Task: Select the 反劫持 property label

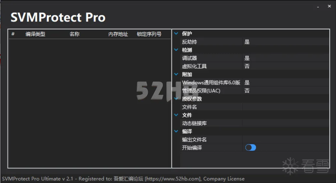Action: click(x=190, y=42)
